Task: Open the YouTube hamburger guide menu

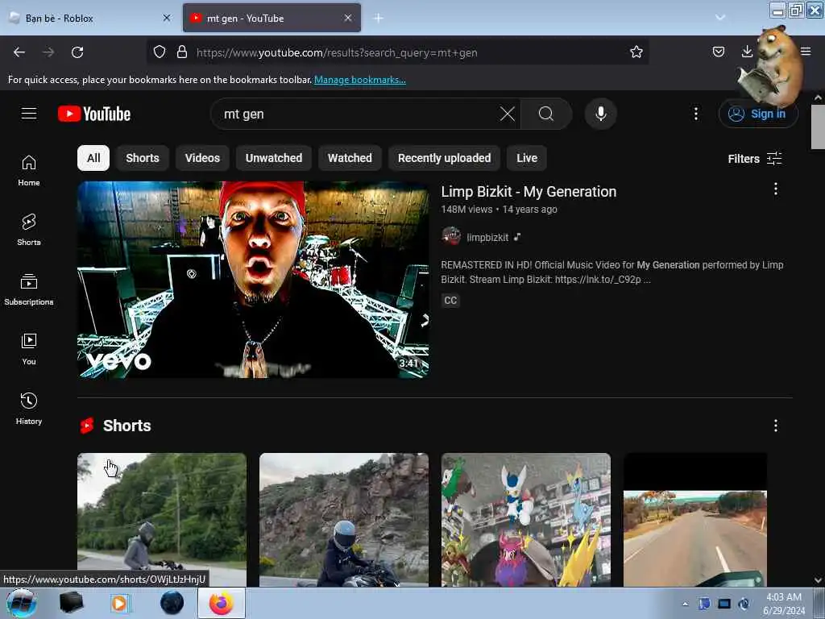Action: 29,113
